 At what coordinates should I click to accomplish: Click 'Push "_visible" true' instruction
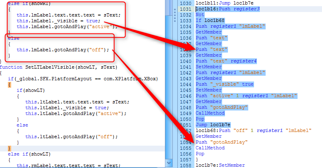tap(224, 84)
